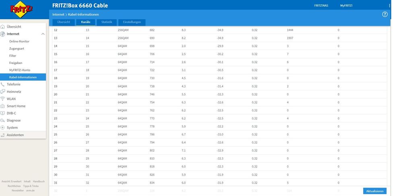Click WLAN label in sidebar

[11, 99]
